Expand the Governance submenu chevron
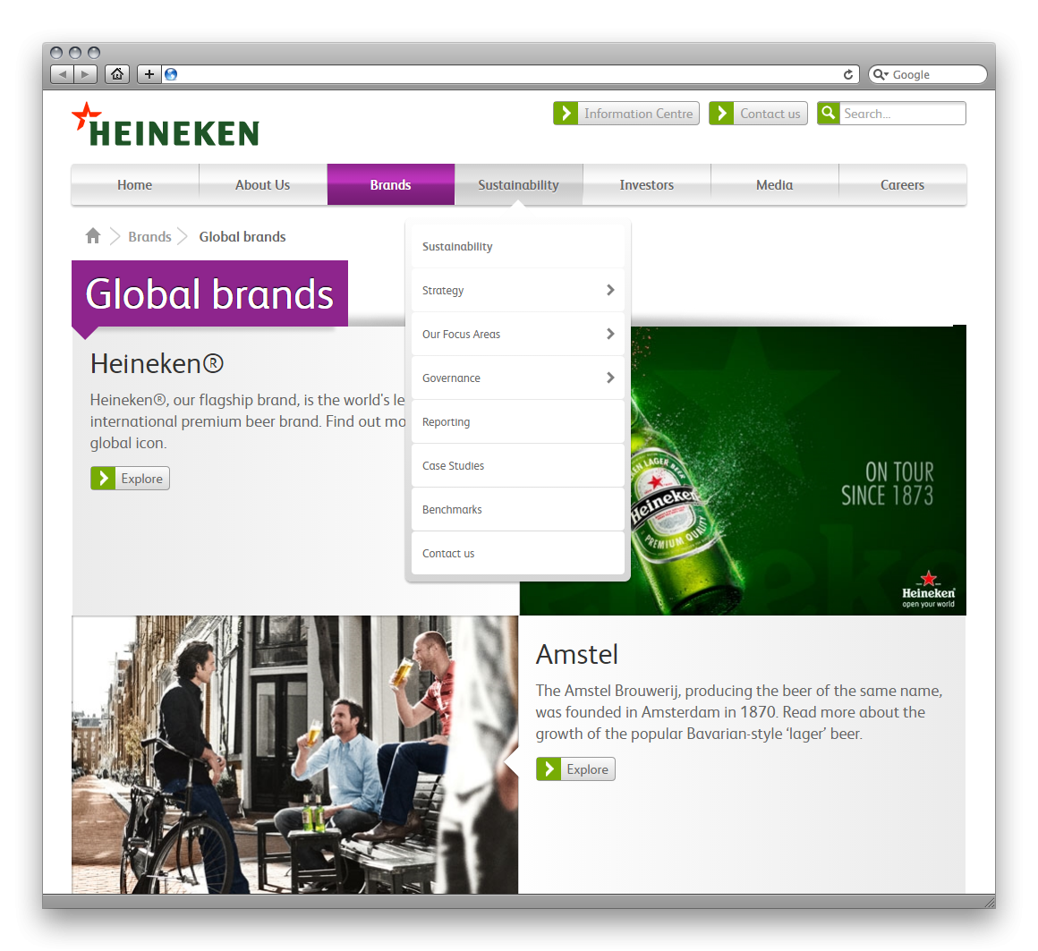Screen dimensions: 1038x951 point(610,378)
